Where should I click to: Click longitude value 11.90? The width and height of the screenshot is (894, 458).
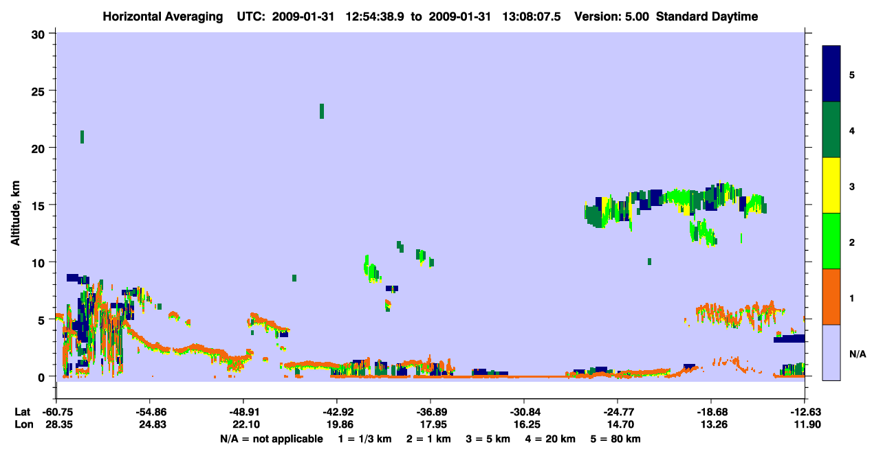point(806,424)
